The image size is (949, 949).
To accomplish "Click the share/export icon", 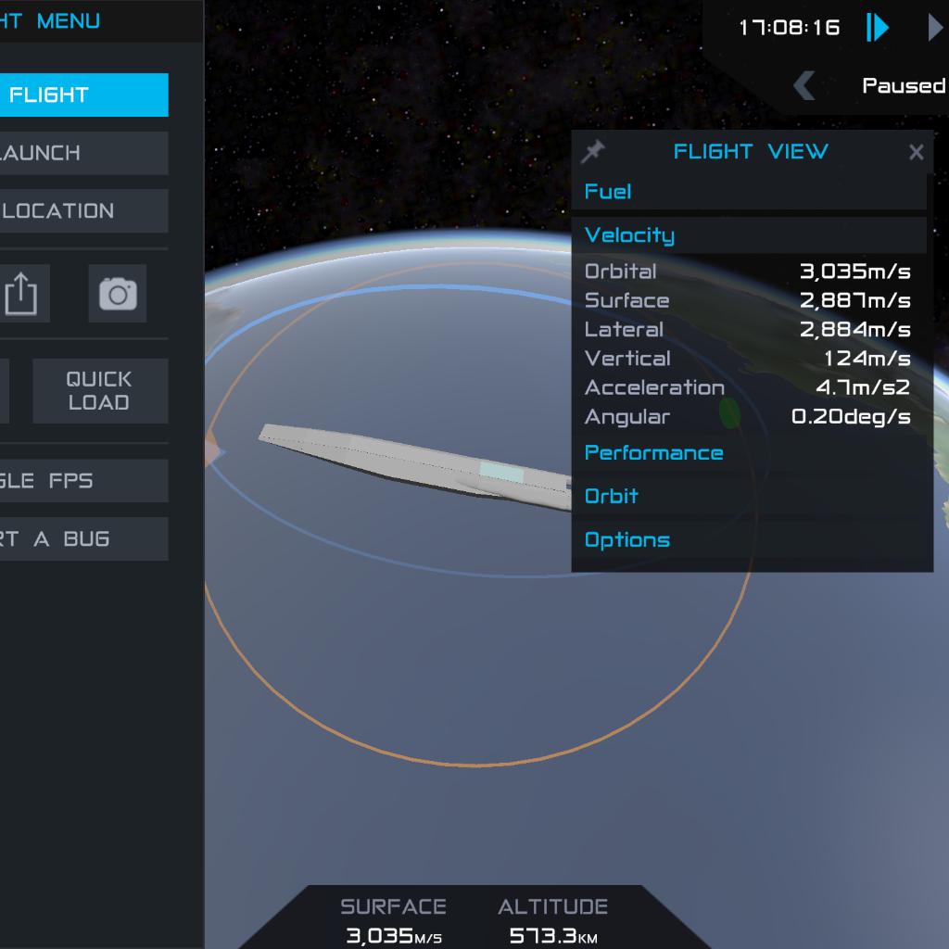I will [20, 294].
